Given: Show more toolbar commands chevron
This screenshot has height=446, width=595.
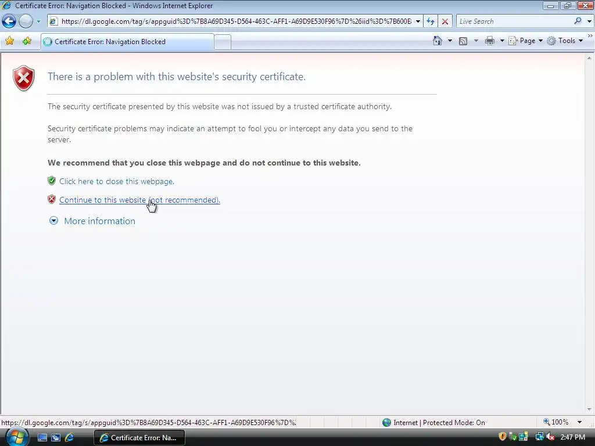Looking at the screenshot, I should pyautogui.click(x=590, y=36).
